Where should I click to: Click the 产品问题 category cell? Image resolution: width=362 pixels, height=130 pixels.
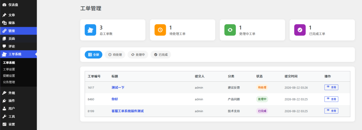[x=234, y=99]
